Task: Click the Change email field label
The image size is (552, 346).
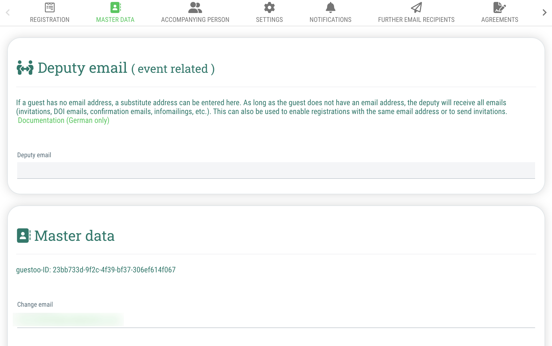Action: pos(35,304)
